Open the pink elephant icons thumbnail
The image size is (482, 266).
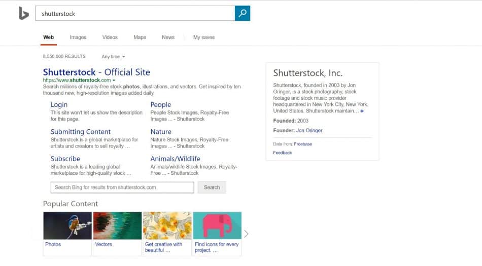pos(217,225)
